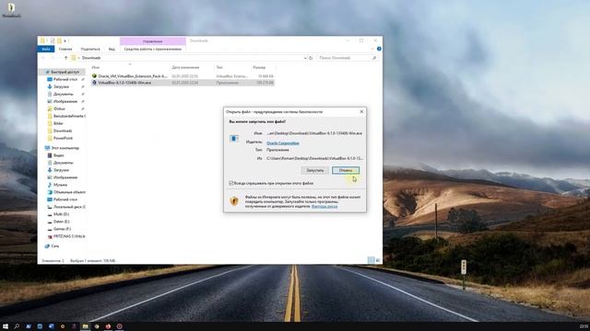Switch to details view icon in status bar
590x331 pixels.
[371, 260]
